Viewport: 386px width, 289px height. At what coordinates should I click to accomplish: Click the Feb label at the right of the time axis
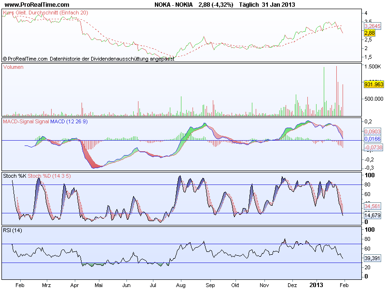tap(344, 285)
